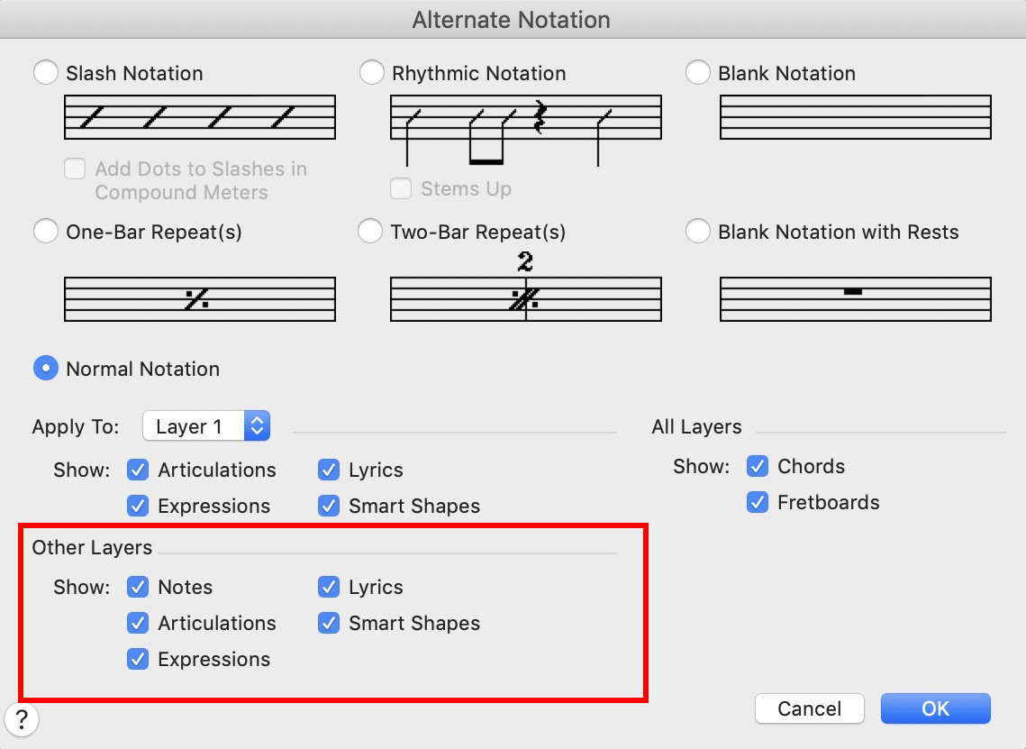The width and height of the screenshot is (1026, 749).
Task: Disable the Fretboards checkbox
Action: tap(758, 502)
